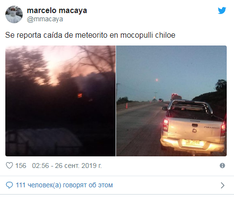Open the @mmacaya handle link
The height and width of the screenshot is (197, 234).
[45, 19]
